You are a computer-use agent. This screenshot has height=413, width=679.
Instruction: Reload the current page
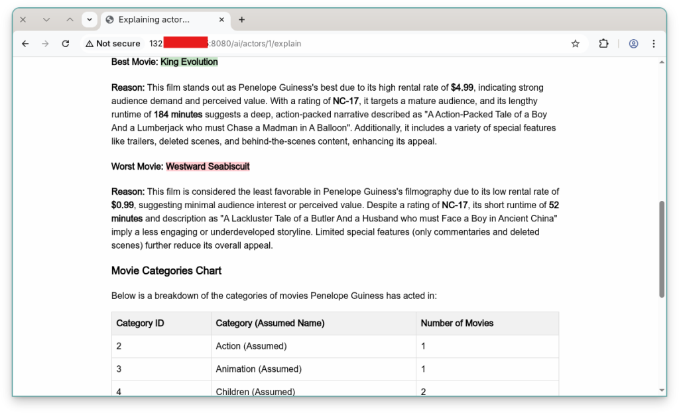point(66,44)
